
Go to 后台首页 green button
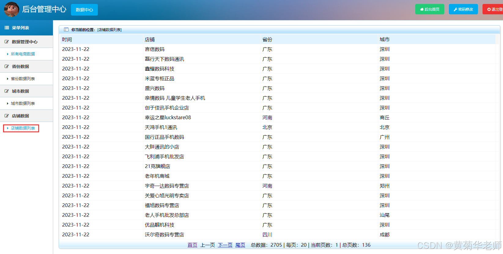click(x=430, y=9)
